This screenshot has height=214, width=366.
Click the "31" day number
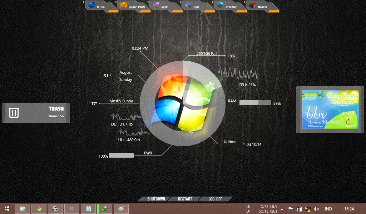point(106,76)
